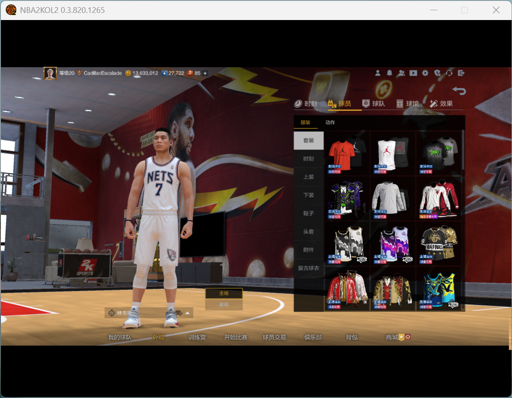Open the friends list icon
Screen dimensions: 512x398
click(x=401, y=73)
